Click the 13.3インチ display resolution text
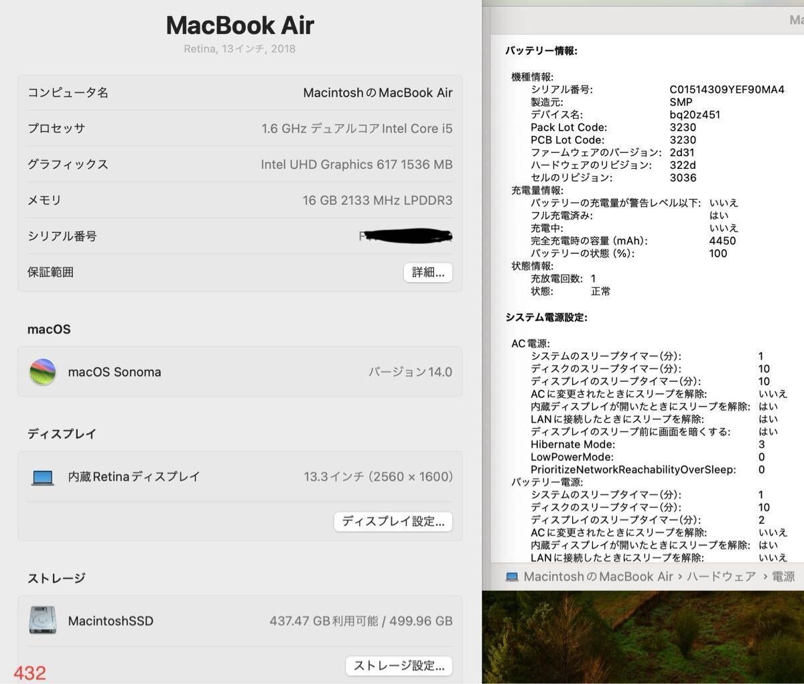The image size is (804, 684). [x=378, y=477]
